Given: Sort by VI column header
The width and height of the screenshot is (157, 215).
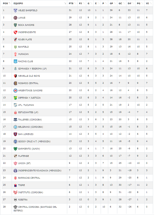Looking at the screenshot, I should tap(149, 3).
